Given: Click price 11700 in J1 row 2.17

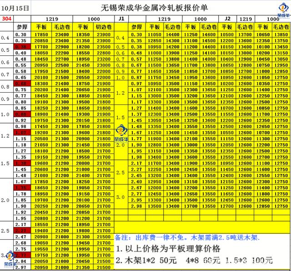Looking at the screenshot, I should (x=155, y=163).
